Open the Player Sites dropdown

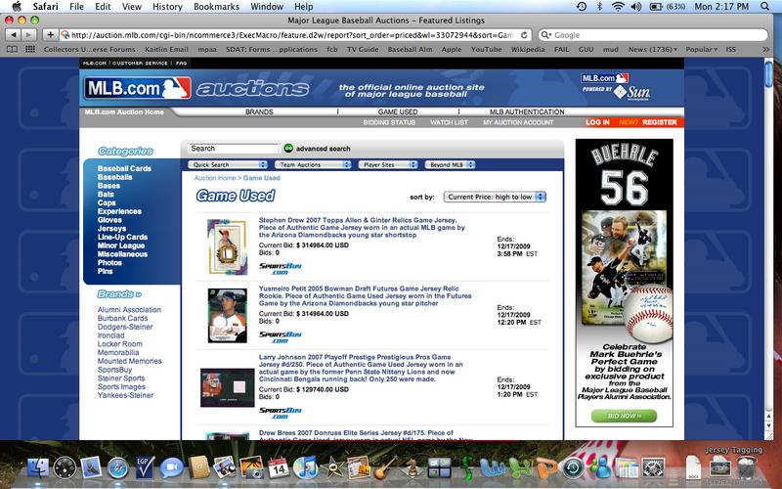point(387,164)
